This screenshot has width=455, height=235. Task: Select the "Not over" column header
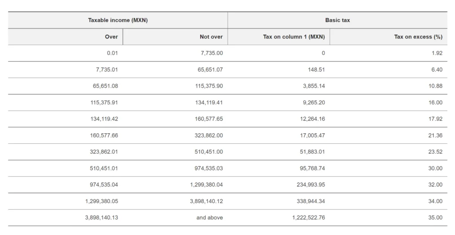point(211,37)
